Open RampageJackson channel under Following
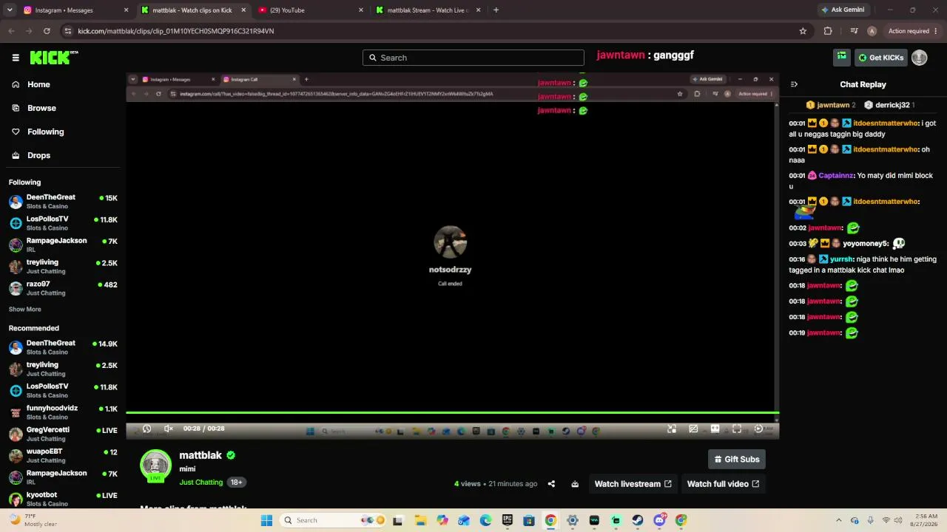The width and height of the screenshot is (947, 532). 63,245
